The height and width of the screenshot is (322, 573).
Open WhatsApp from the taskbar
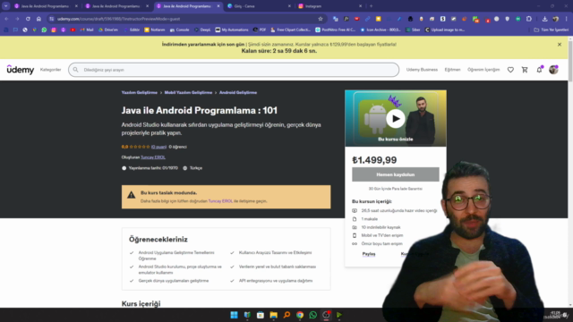pyautogui.click(x=312, y=315)
